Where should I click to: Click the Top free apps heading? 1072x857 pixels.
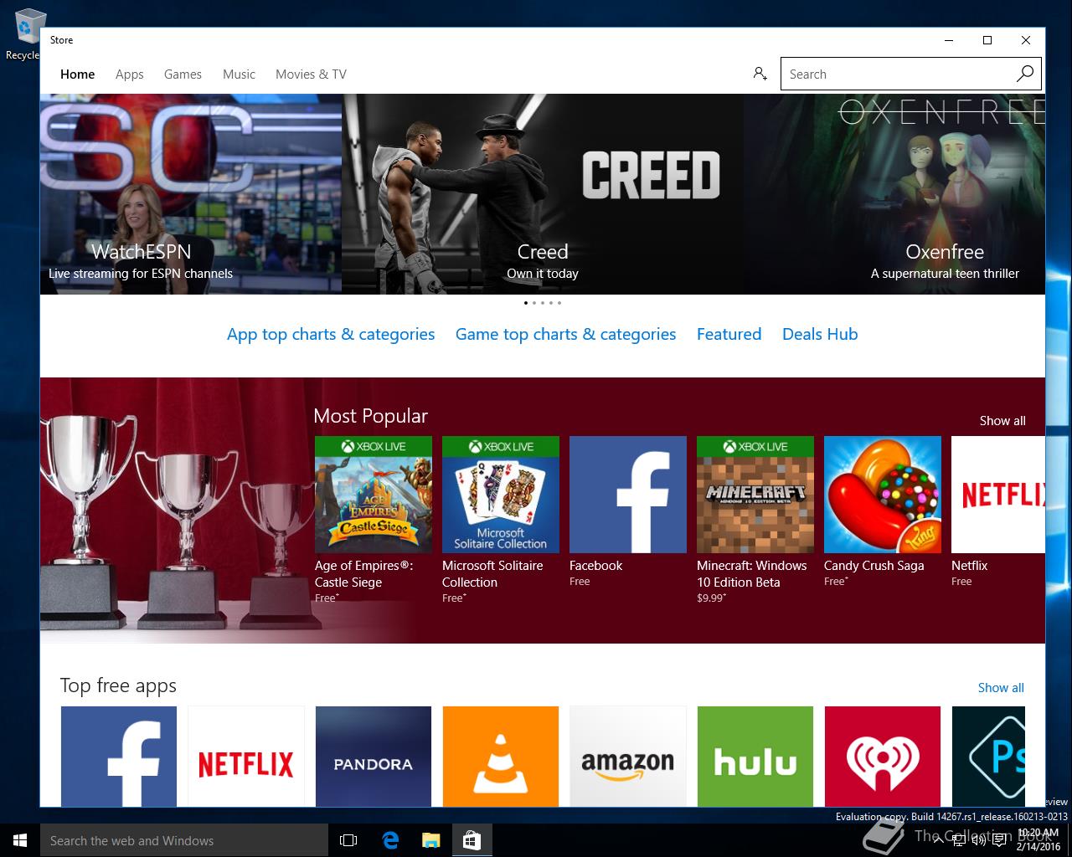(118, 685)
